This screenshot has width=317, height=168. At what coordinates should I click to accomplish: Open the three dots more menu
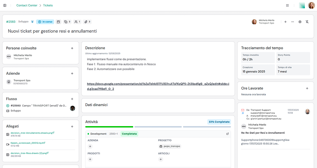292,22
